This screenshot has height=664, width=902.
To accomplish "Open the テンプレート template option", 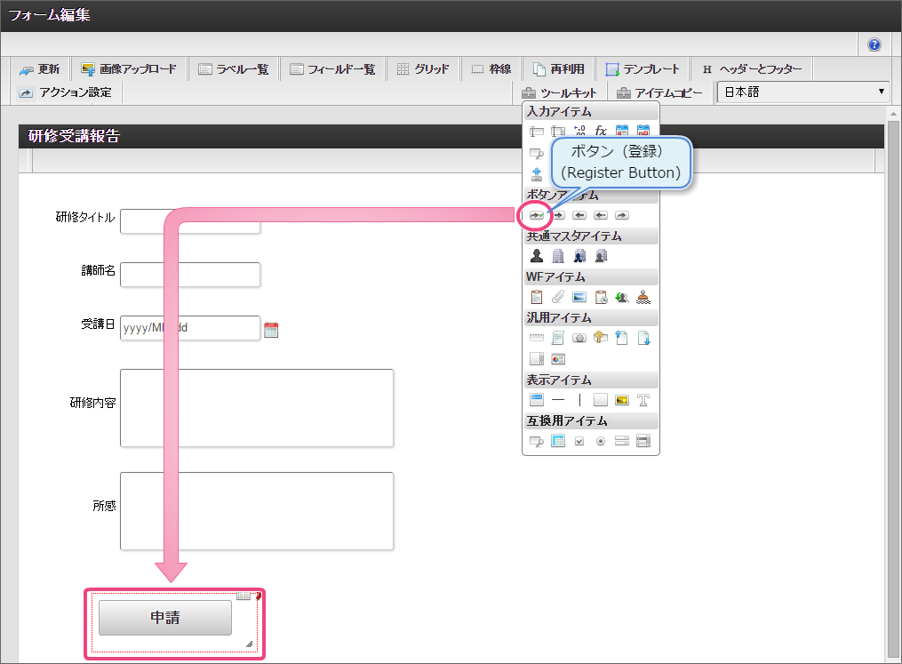I will click(x=643, y=69).
